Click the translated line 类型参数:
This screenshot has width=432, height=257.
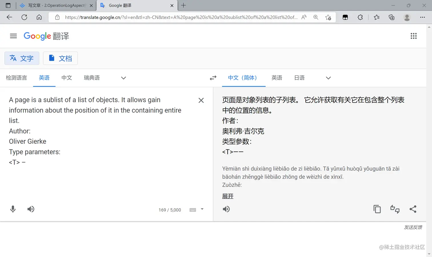pyautogui.click(x=237, y=141)
